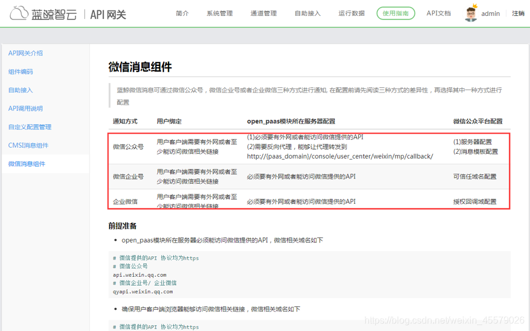Click the admin username
Viewport: 530px width, 331px height.
(491, 14)
